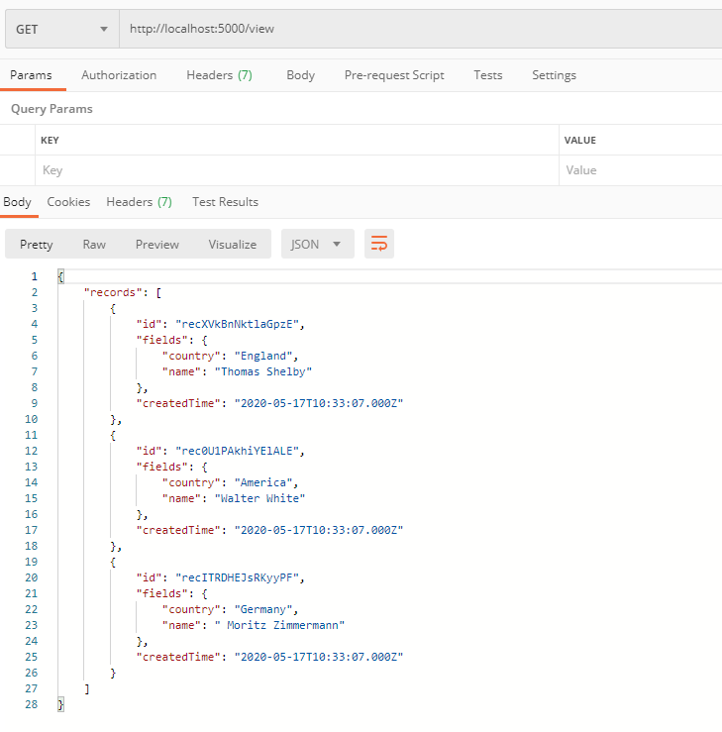Click the request URL field
Screen dimensions: 722x732
[421, 29]
